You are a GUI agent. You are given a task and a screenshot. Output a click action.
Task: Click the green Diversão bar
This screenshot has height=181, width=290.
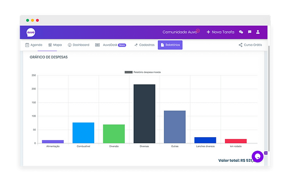(x=114, y=134)
